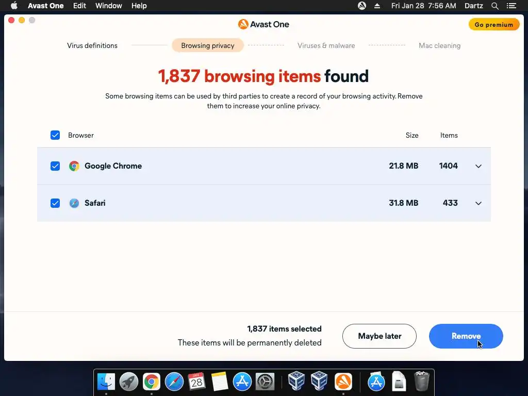Screen dimensions: 528x396
Task: Expand the Safari row chevron
Action: pyautogui.click(x=478, y=203)
